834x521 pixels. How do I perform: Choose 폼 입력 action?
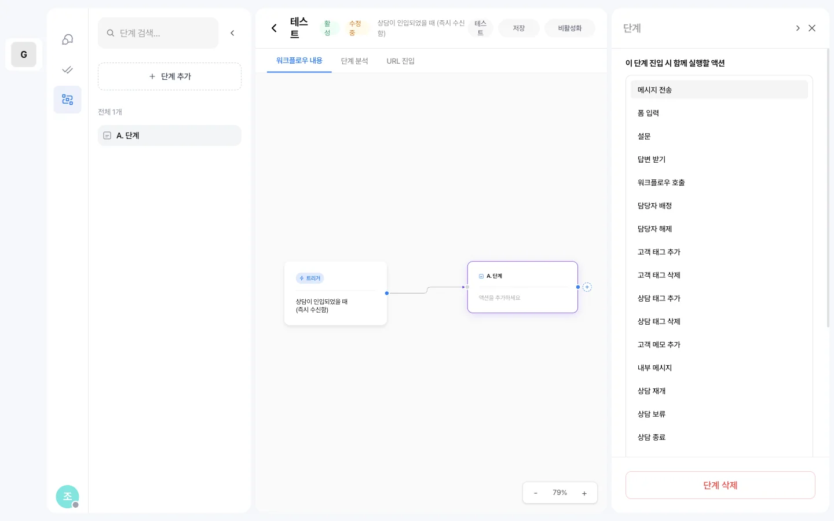click(x=719, y=113)
